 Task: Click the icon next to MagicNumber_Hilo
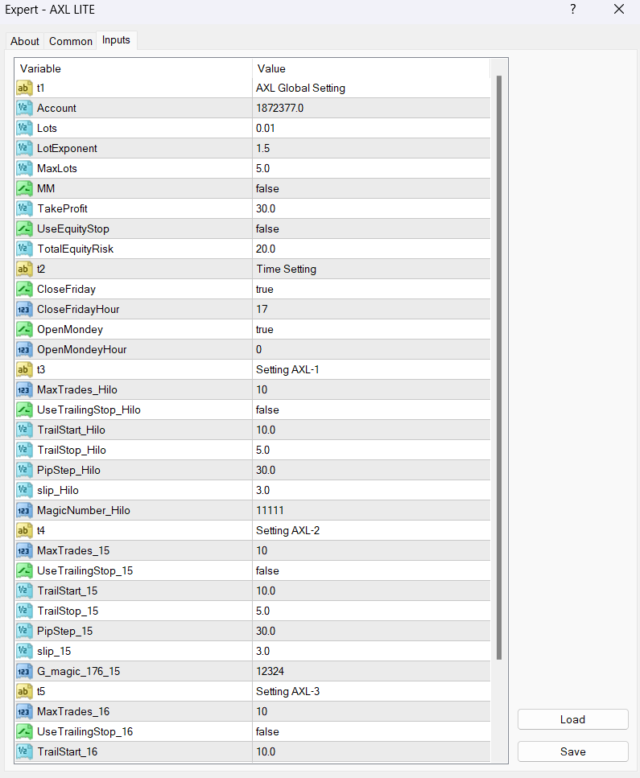24,510
